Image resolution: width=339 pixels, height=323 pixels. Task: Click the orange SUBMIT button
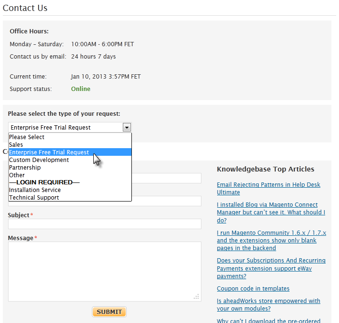click(109, 312)
